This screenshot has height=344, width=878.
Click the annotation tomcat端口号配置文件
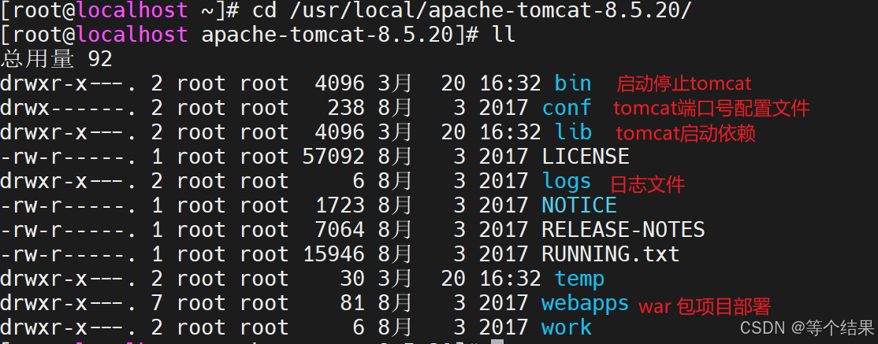[x=711, y=108]
